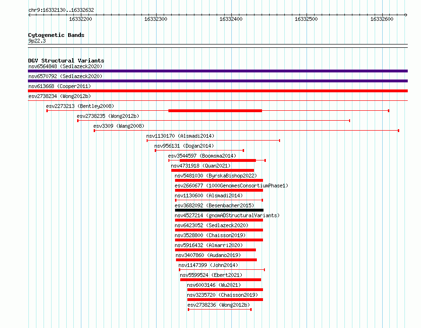421x328 pixels.
Task: Click the chr9:16332130..16332632 coordinate label
Action: (61, 10)
